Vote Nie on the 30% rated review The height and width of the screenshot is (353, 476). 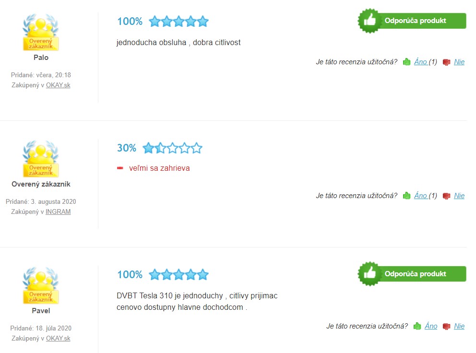coord(459,196)
